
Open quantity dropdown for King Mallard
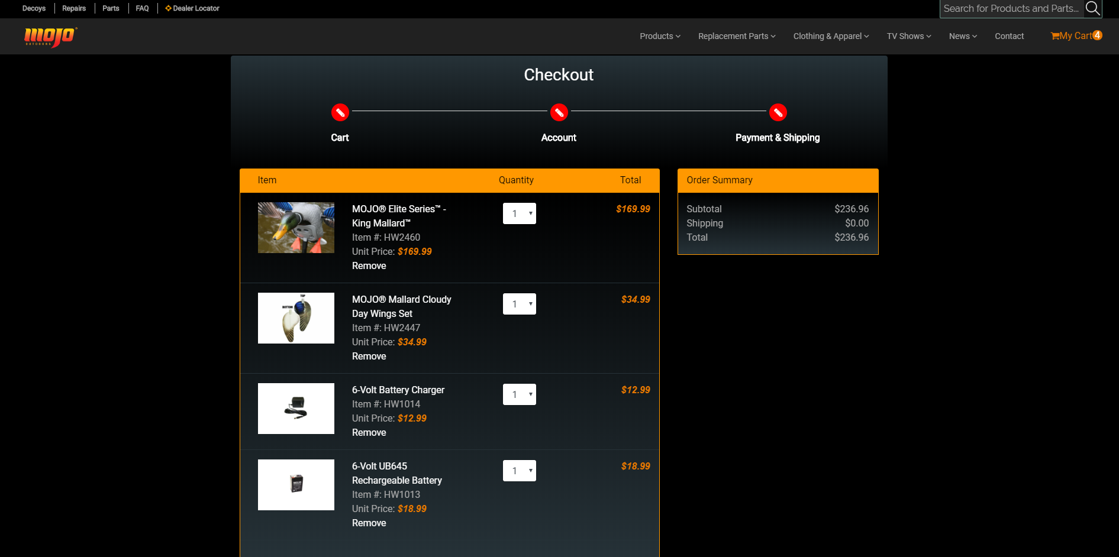[x=520, y=213]
